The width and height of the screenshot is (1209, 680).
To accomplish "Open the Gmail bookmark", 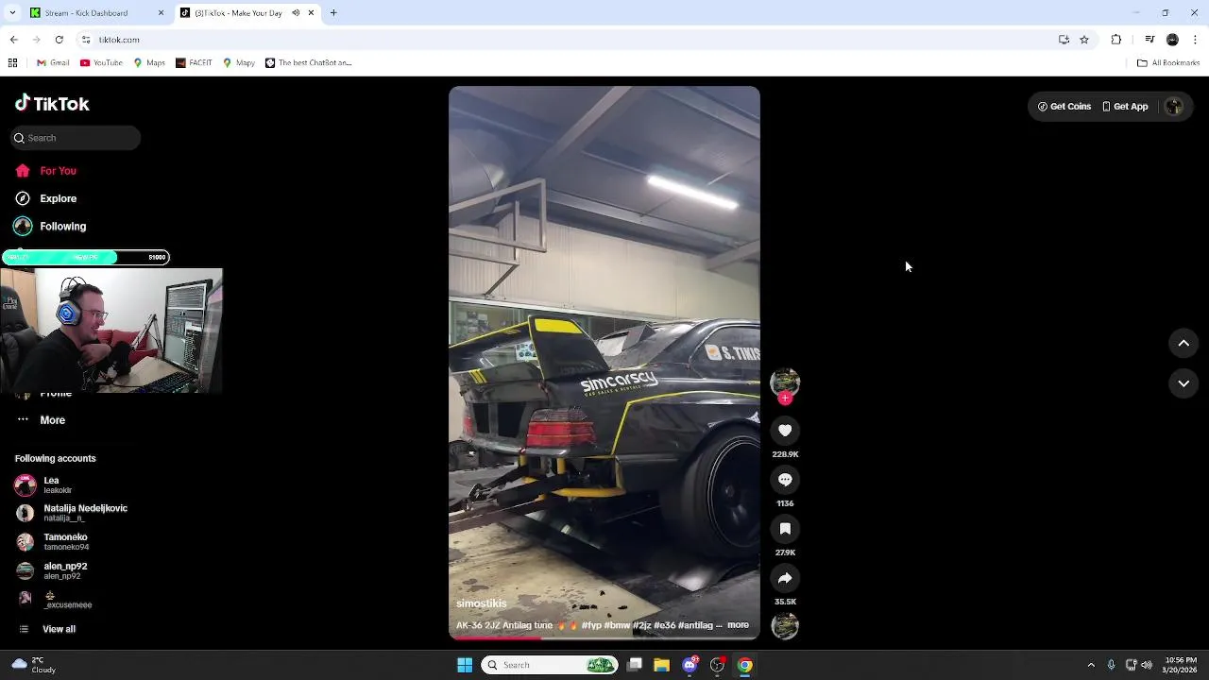I will point(53,63).
